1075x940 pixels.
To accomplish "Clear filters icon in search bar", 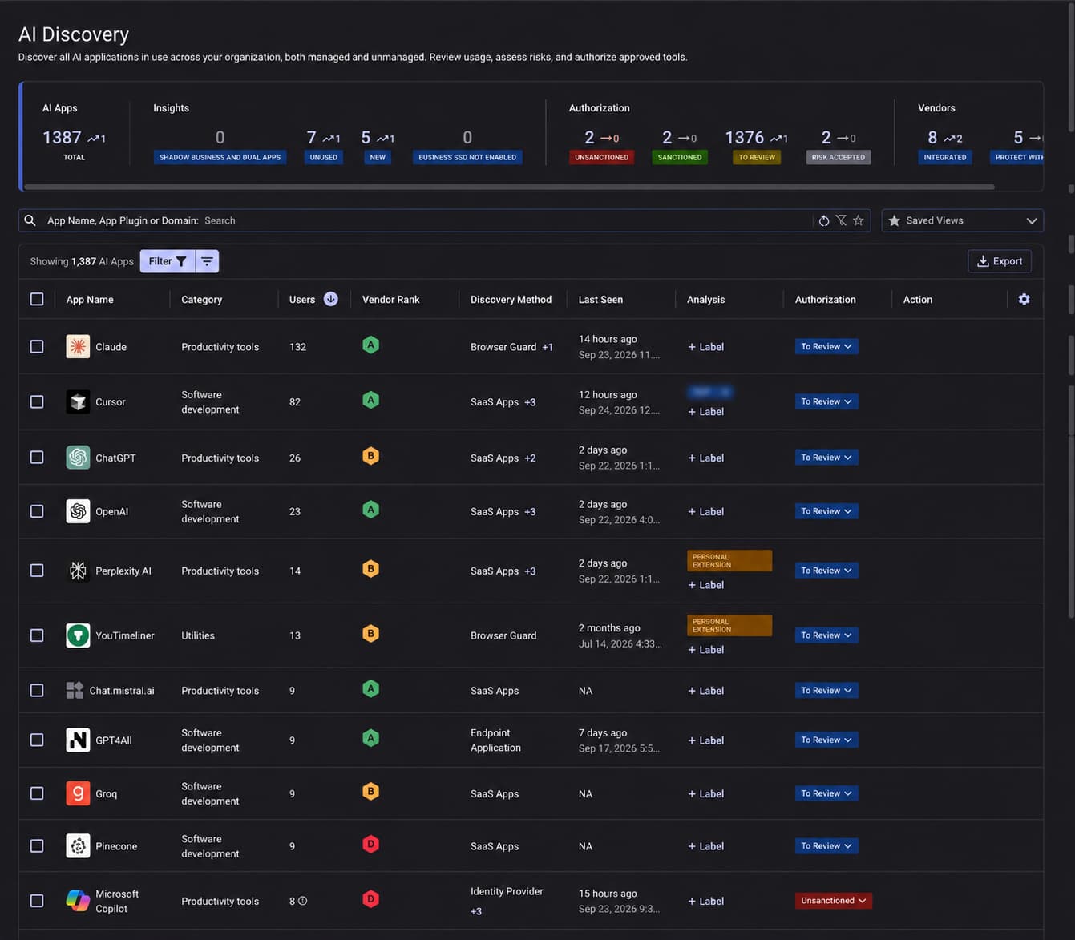I will (841, 220).
